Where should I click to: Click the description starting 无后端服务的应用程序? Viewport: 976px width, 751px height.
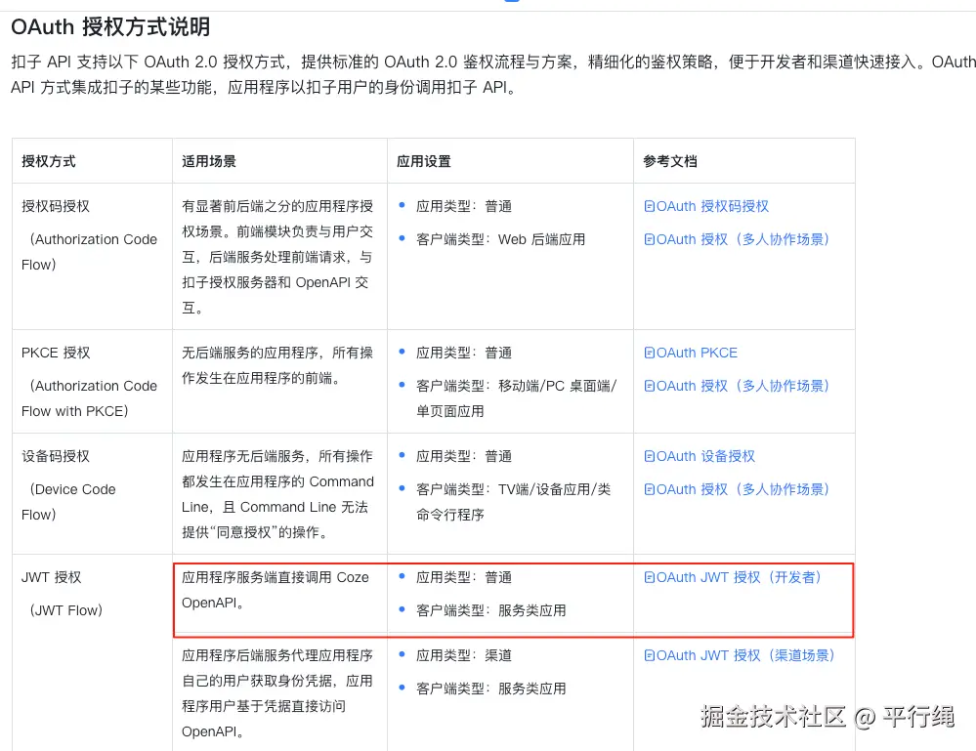[277, 365]
